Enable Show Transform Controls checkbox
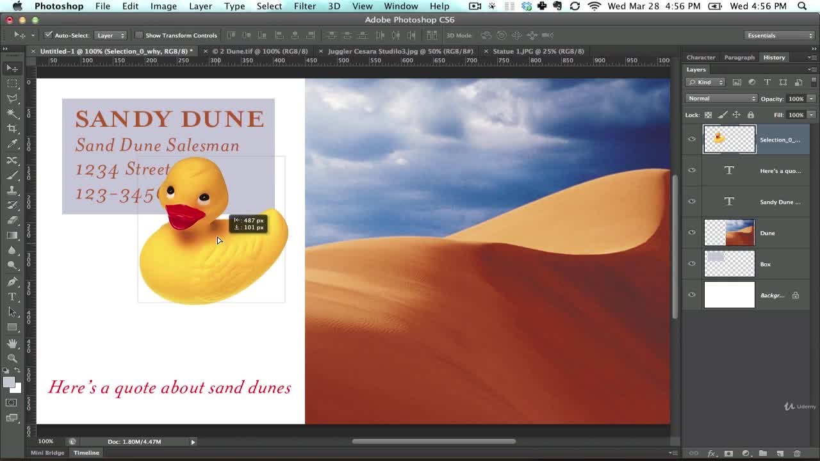Image resolution: width=820 pixels, height=461 pixels. [x=139, y=35]
